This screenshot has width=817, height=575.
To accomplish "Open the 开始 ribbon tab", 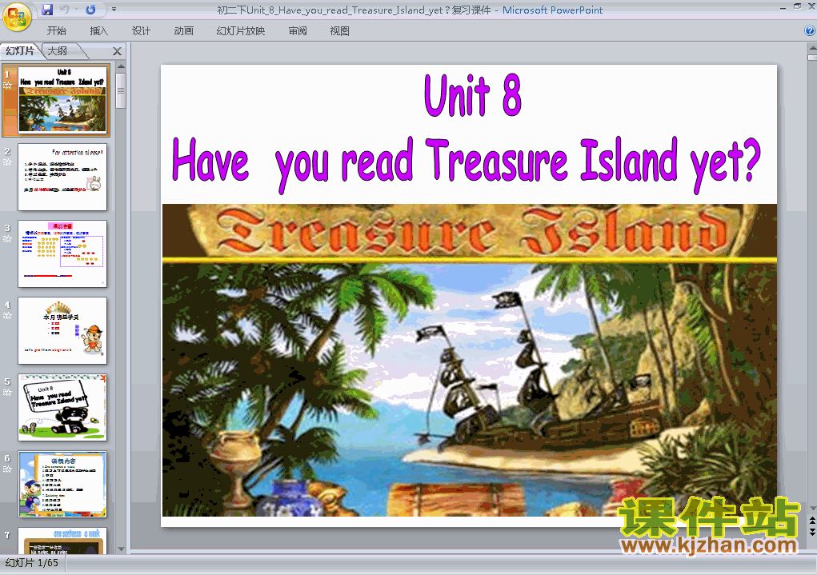I will 56,30.
